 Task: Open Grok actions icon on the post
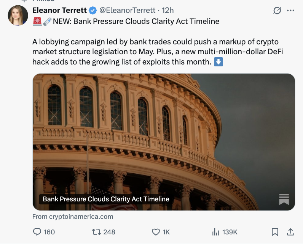[x=277, y=11]
